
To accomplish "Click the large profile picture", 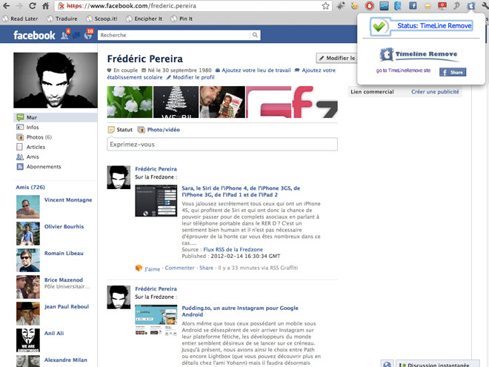I will click(x=56, y=80).
